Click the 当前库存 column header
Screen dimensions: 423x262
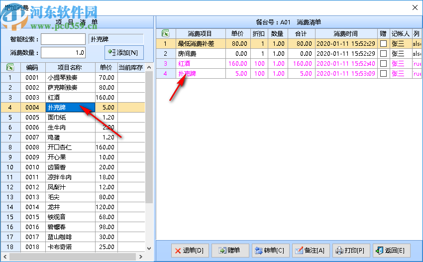click(131, 67)
